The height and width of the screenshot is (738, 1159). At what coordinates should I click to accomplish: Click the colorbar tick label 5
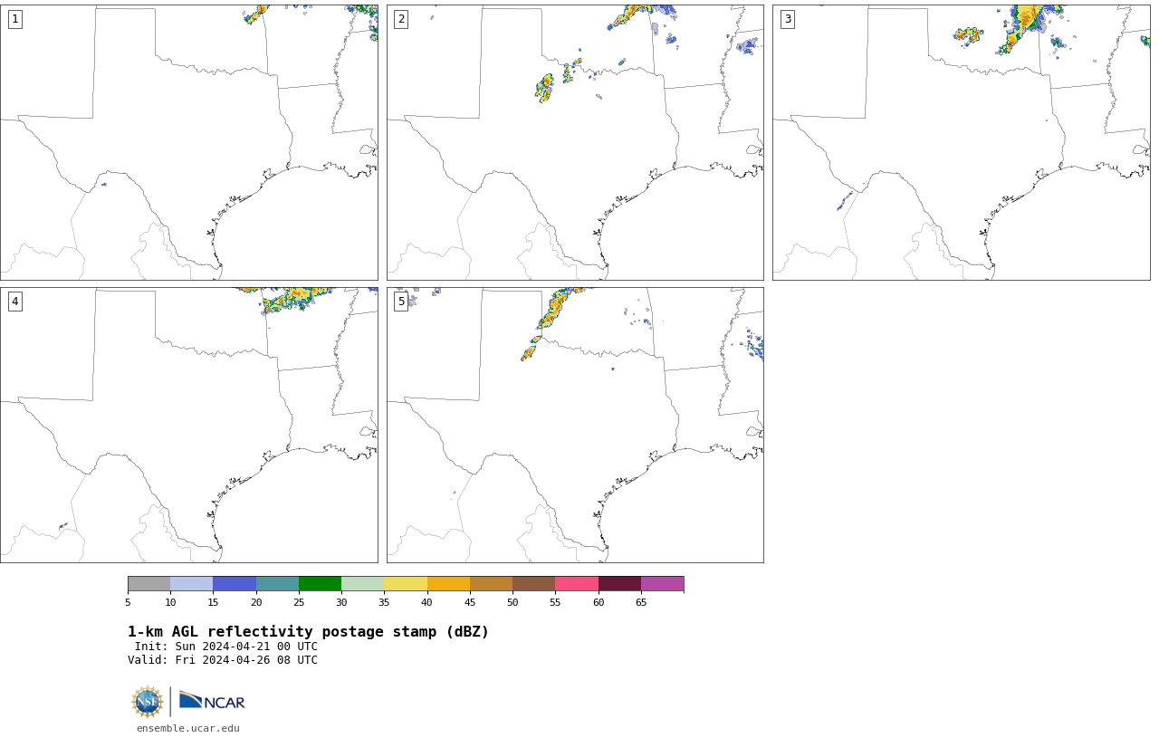(x=128, y=602)
